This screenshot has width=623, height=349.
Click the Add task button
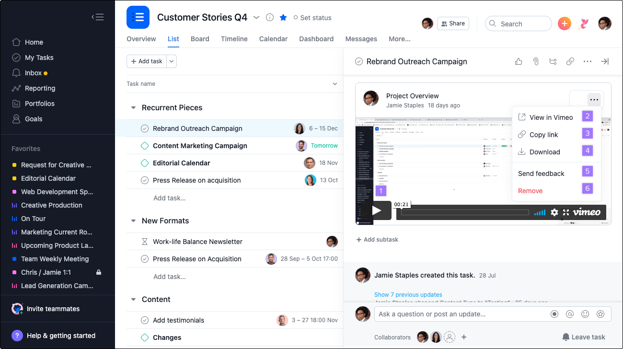[x=147, y=61]
